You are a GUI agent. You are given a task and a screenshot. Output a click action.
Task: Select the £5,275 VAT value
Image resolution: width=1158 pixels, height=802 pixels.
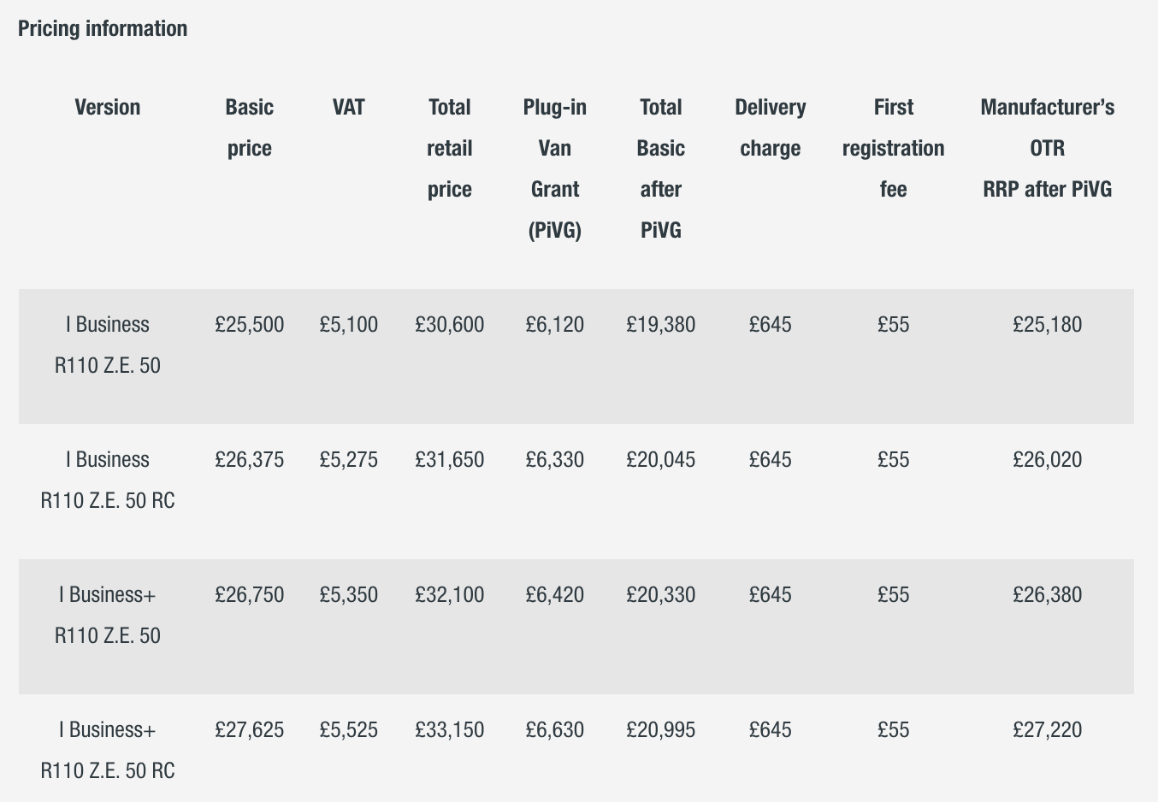point(348,460)
